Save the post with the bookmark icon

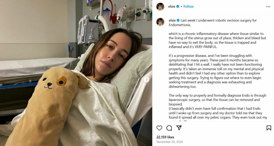pos(269,128)
